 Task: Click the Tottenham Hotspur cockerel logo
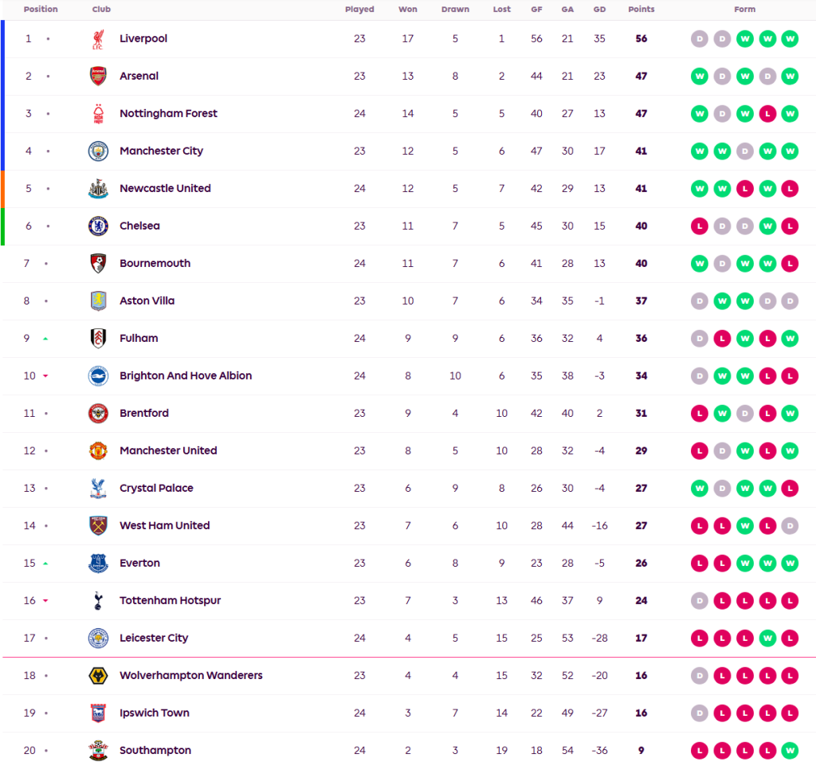pos(97,601)
